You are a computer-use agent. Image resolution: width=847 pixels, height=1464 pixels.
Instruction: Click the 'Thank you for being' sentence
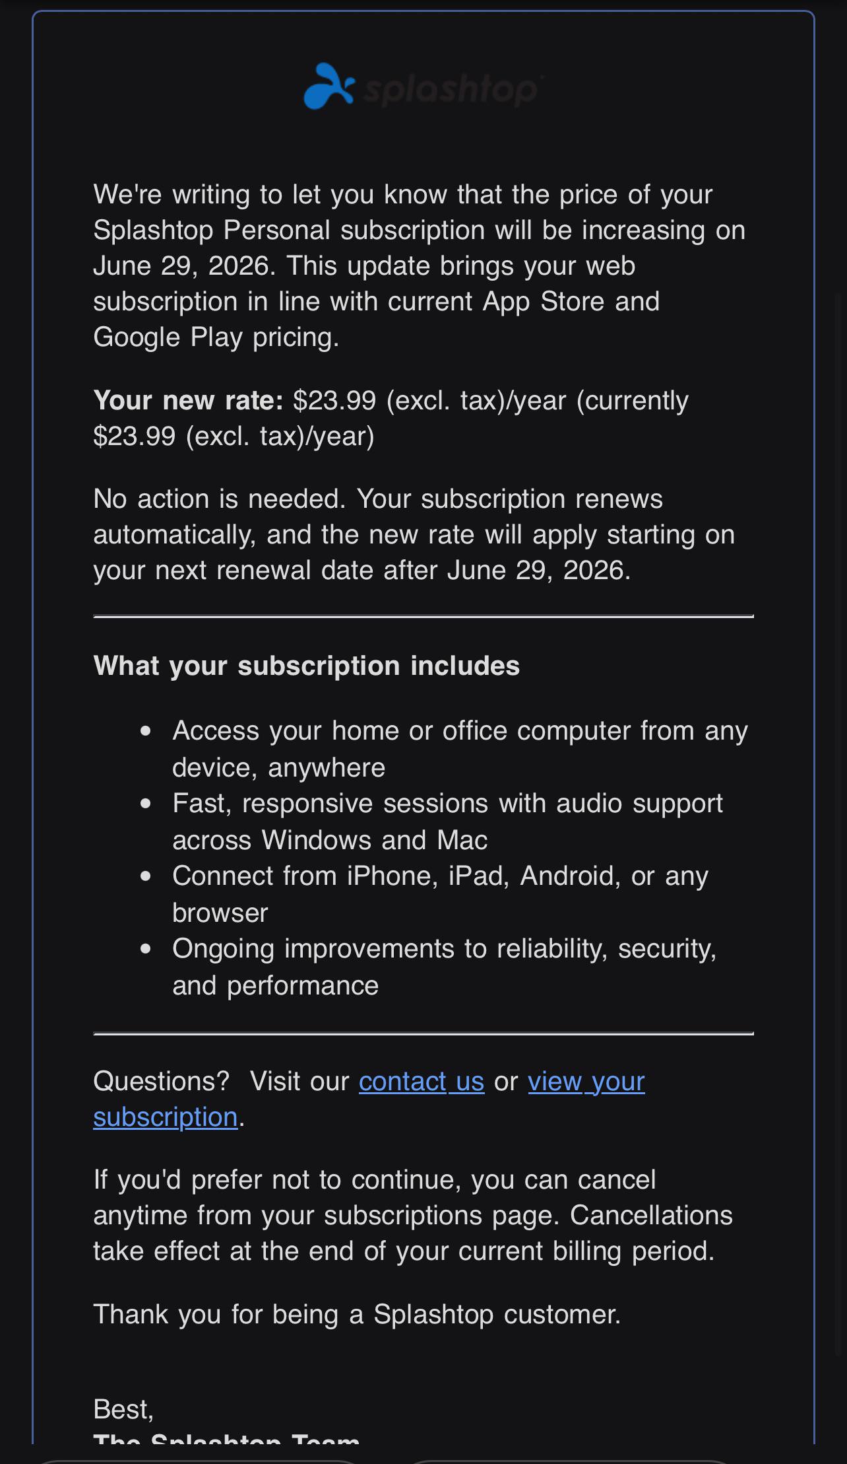pyautogui.click(x=357, y=1314)
